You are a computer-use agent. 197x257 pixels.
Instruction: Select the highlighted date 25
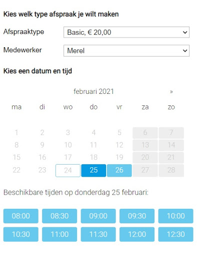[x=93, y=170]
